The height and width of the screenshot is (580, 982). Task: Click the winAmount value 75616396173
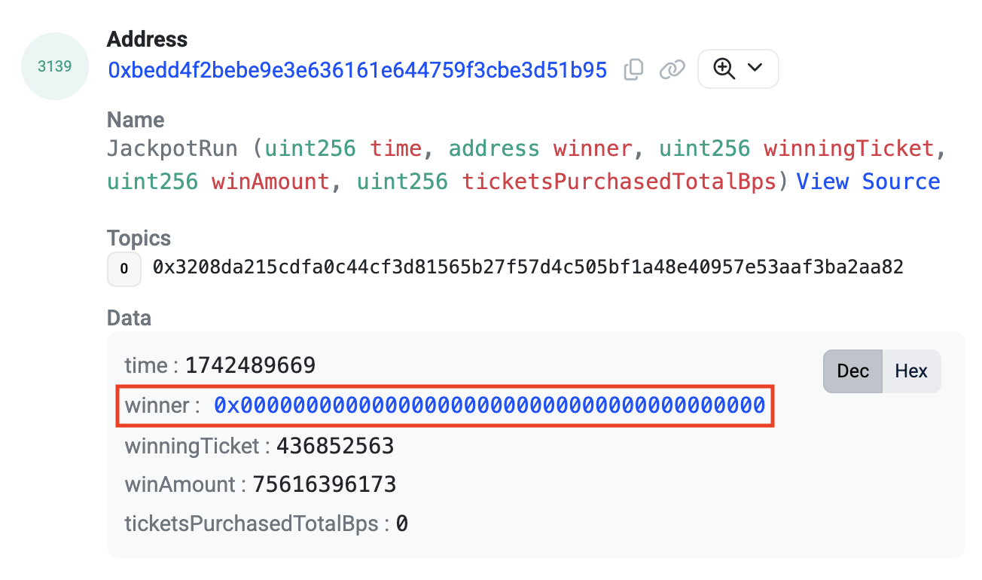(324, 484)
